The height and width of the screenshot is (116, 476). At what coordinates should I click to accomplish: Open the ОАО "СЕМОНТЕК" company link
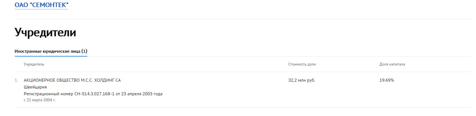click(x=41, y=5)
